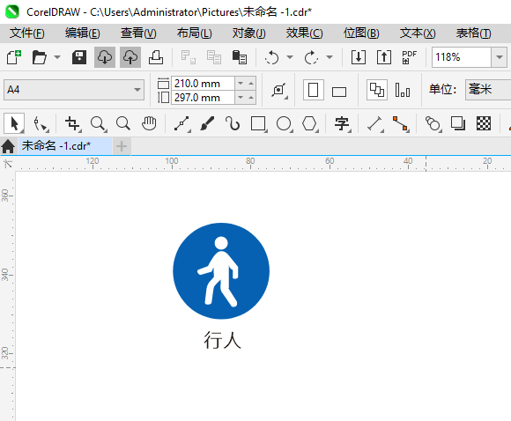The height and width of the screenshot is (421, 511).
Task: Select landscape page orientation
Action: point(339,92)
